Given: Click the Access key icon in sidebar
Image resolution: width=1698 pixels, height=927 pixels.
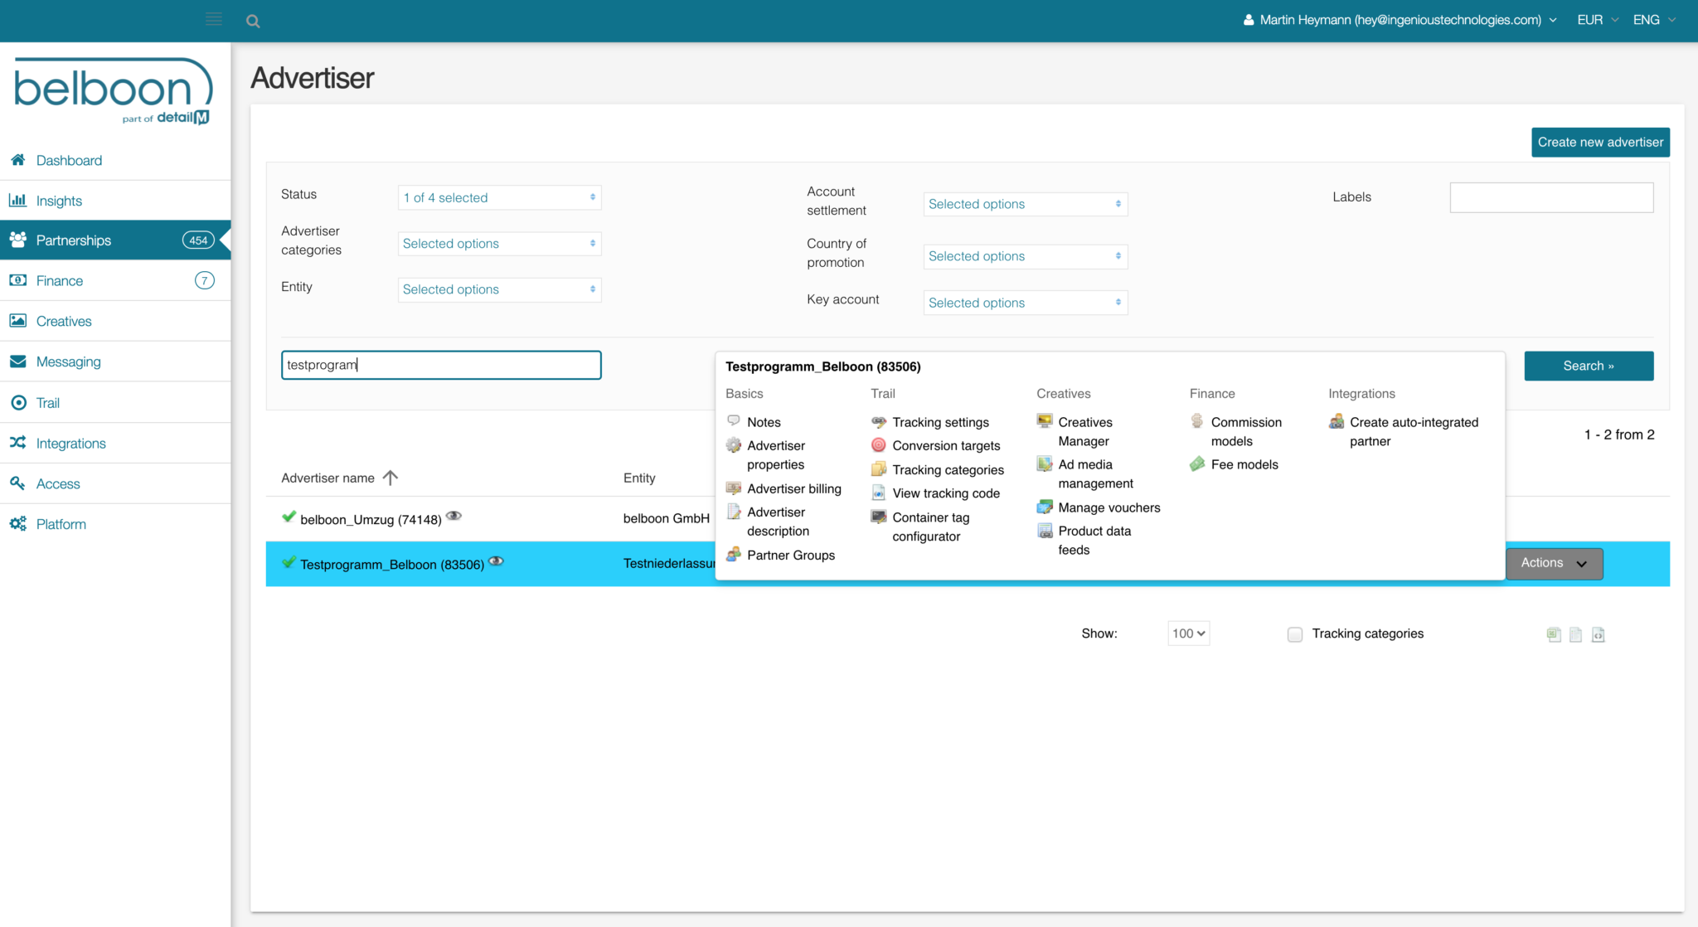Looking at the screenshot, I should point(18,483).
